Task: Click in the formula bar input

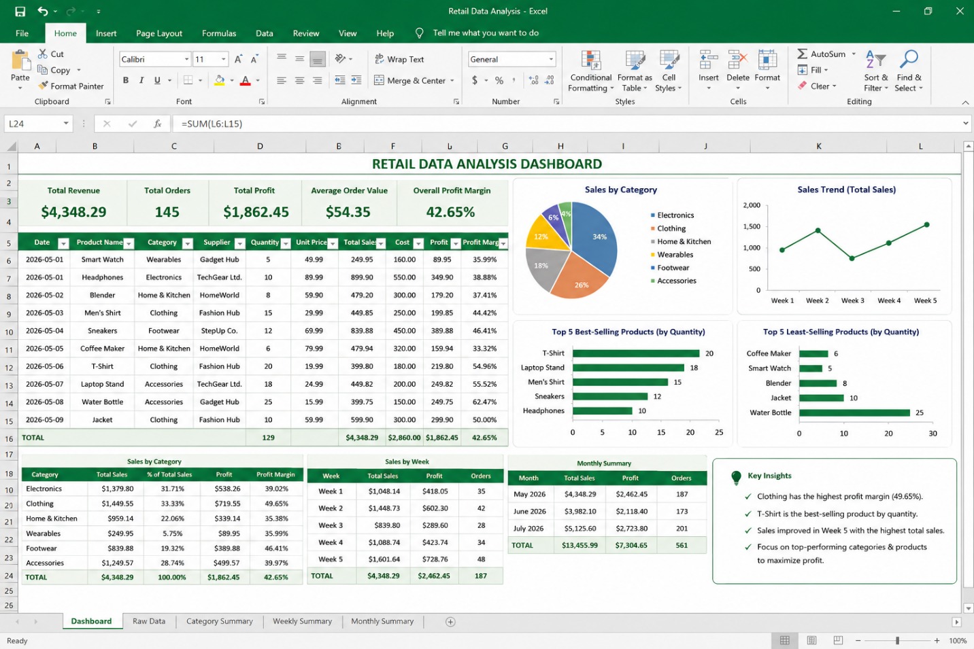Action: pos(565,124)
